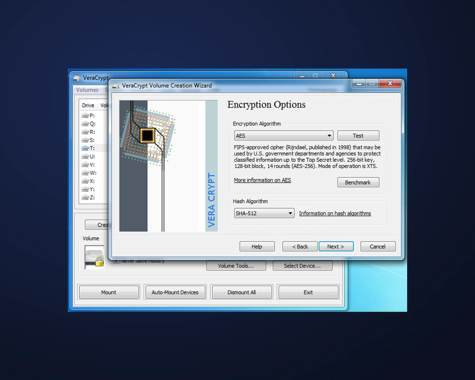Select drive Z: icon in VeraCrypt list
The width and height of the screenshot is (475, 380).
point(85,197)
